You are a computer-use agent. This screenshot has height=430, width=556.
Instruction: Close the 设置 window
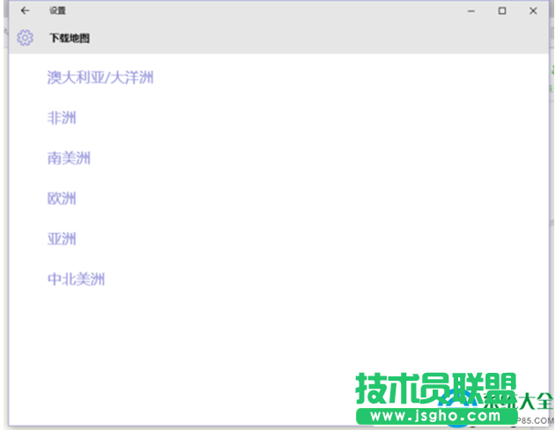[533, 11]
